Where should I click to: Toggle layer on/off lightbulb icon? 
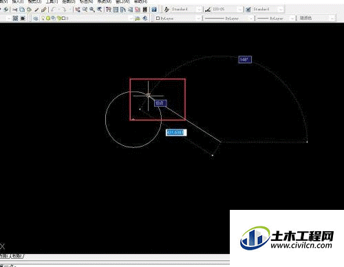click(x=43, y=18)
